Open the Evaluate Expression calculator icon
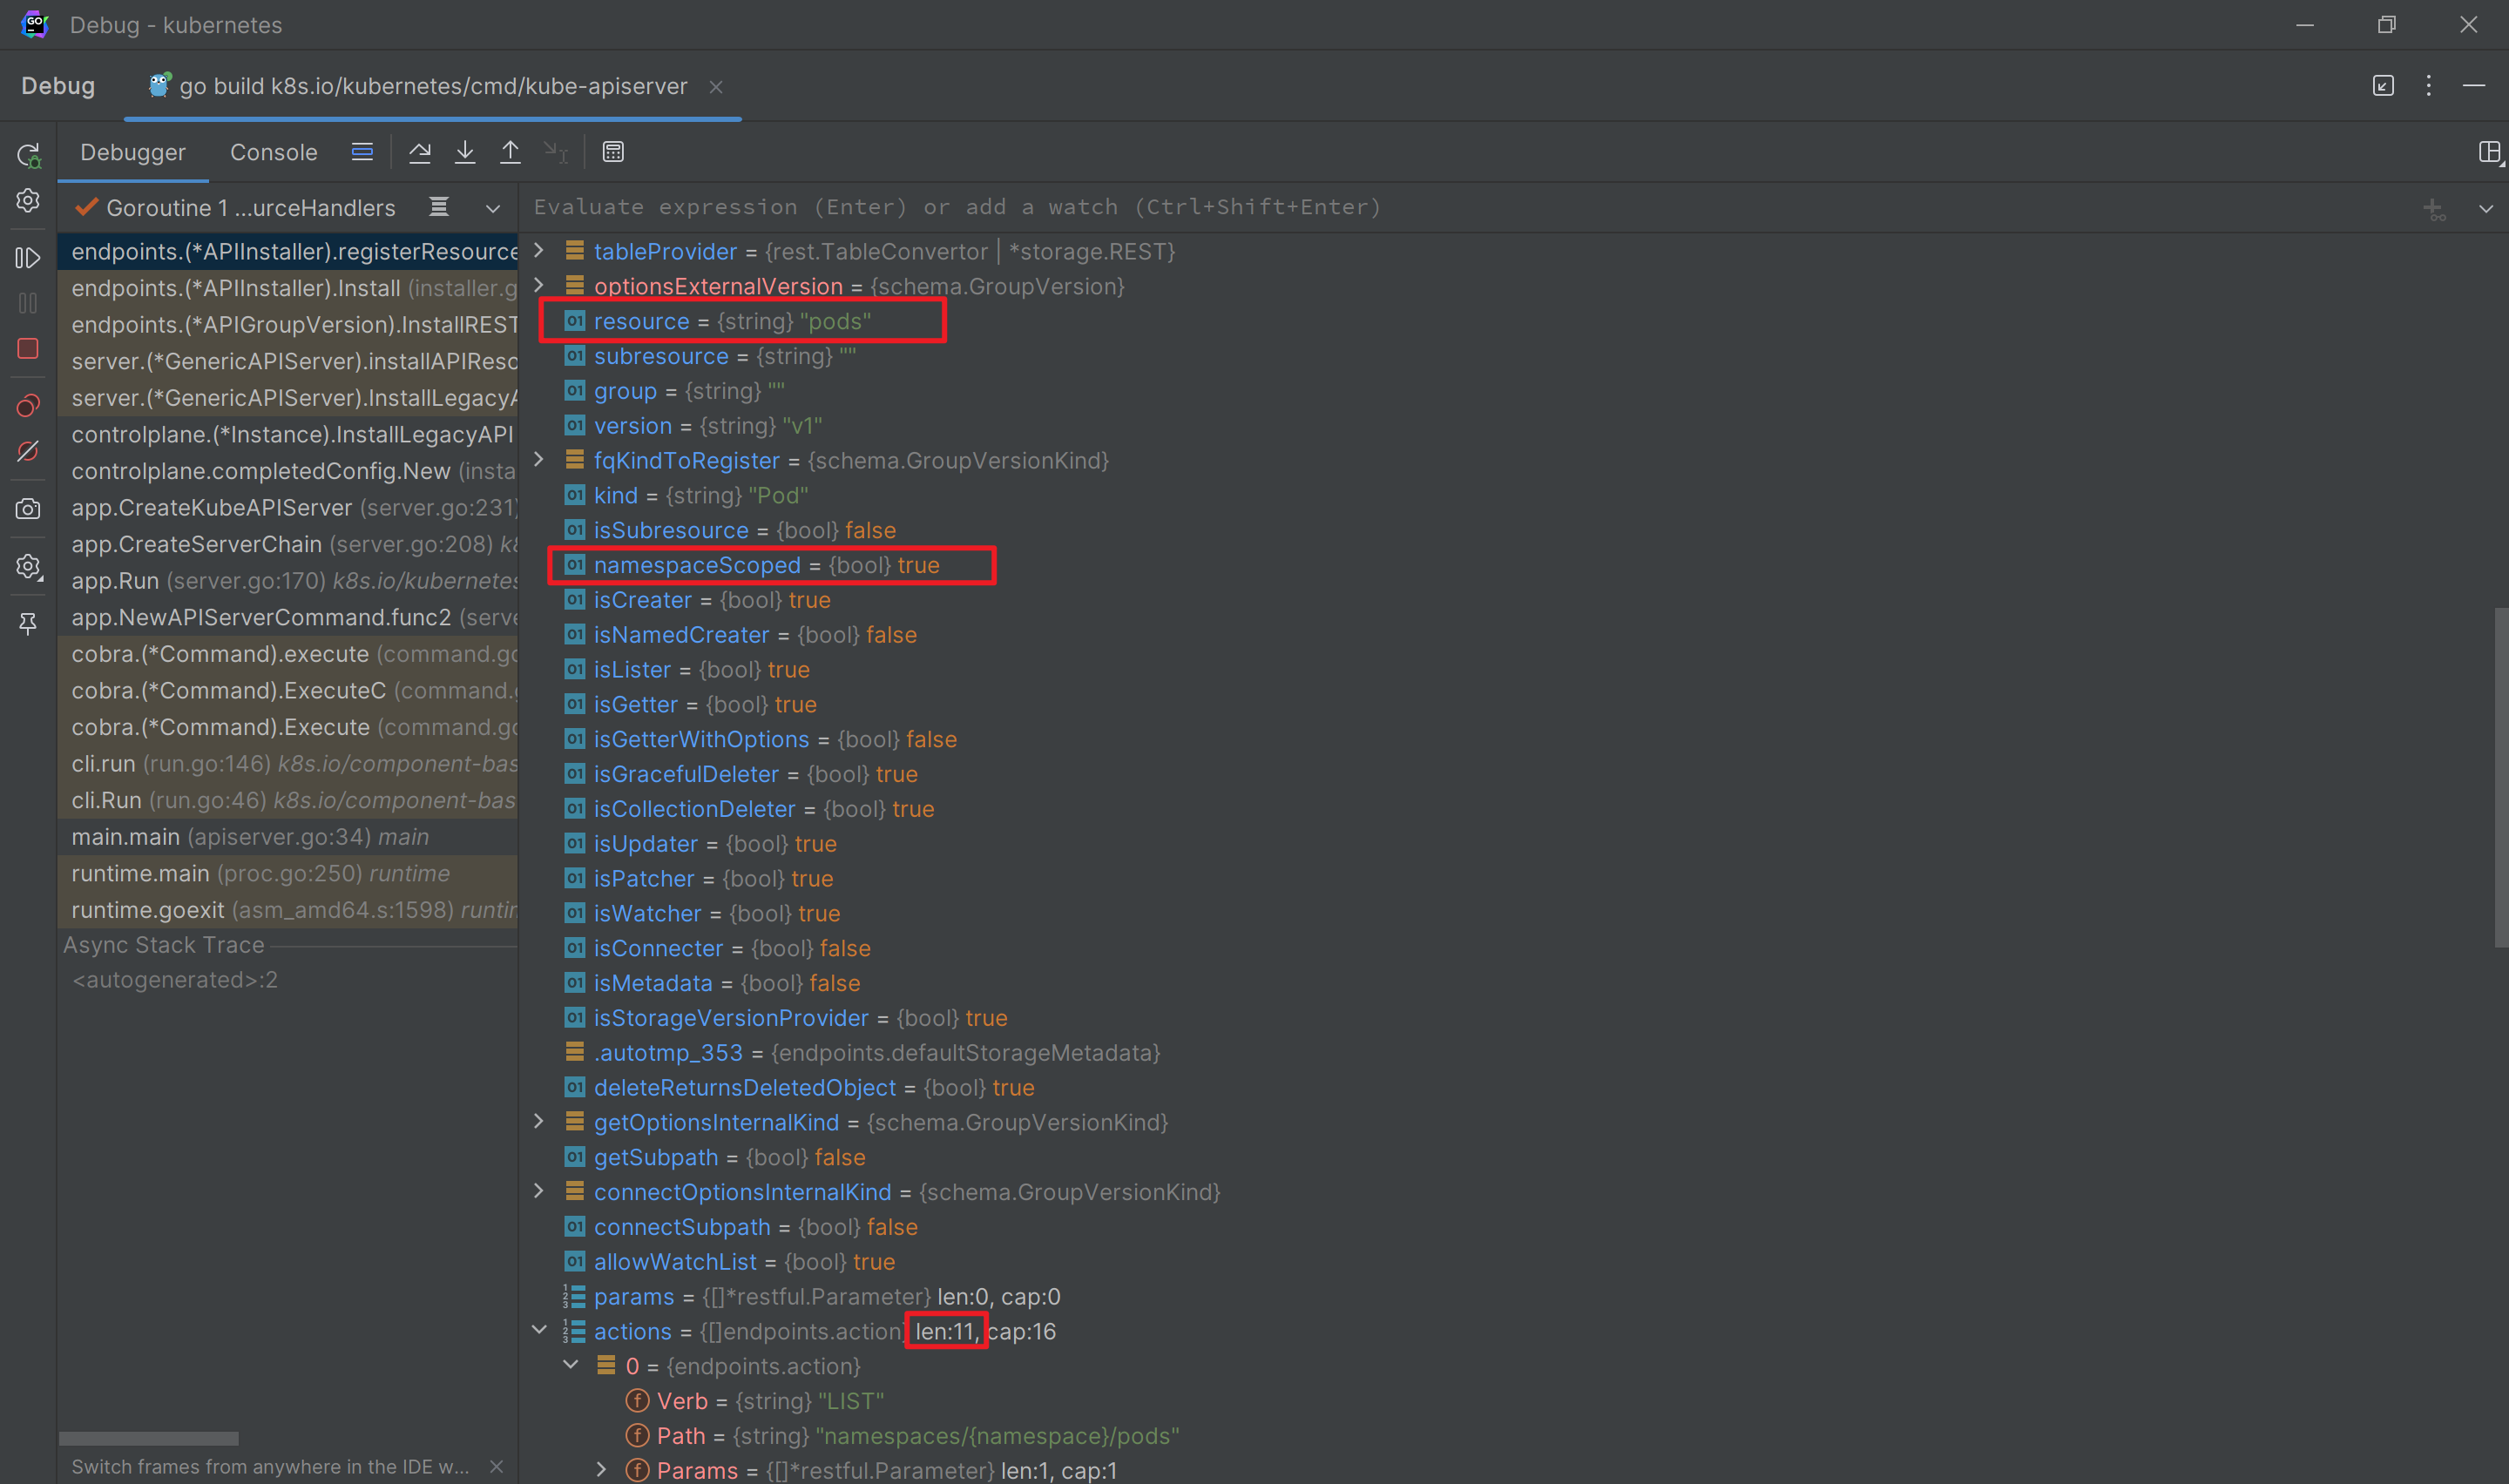Image resolution: width=2509 pixels, height=1484 pixels. [613, 152]
